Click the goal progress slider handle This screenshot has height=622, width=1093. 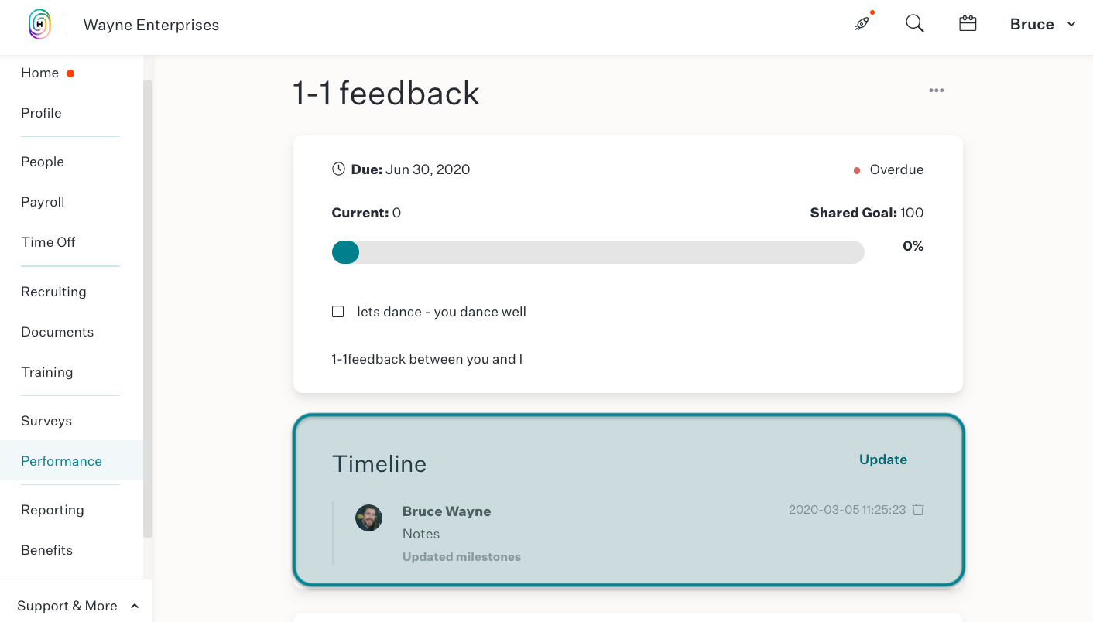[x=345, y=252]
